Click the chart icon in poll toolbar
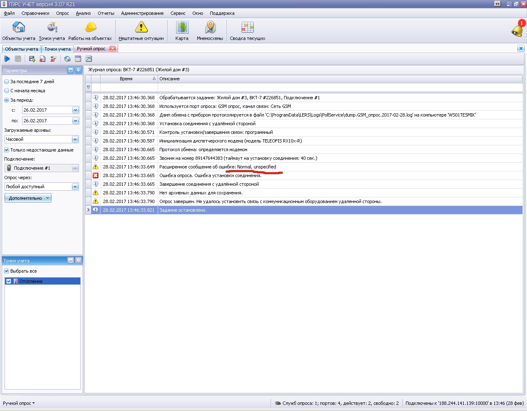 89,59
